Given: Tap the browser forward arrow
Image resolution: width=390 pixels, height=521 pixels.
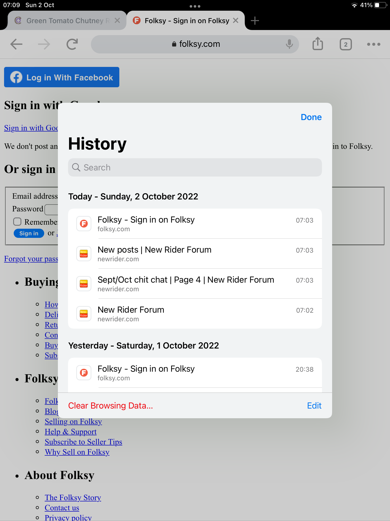Looking at the screenshot, I should coord(44,44).
